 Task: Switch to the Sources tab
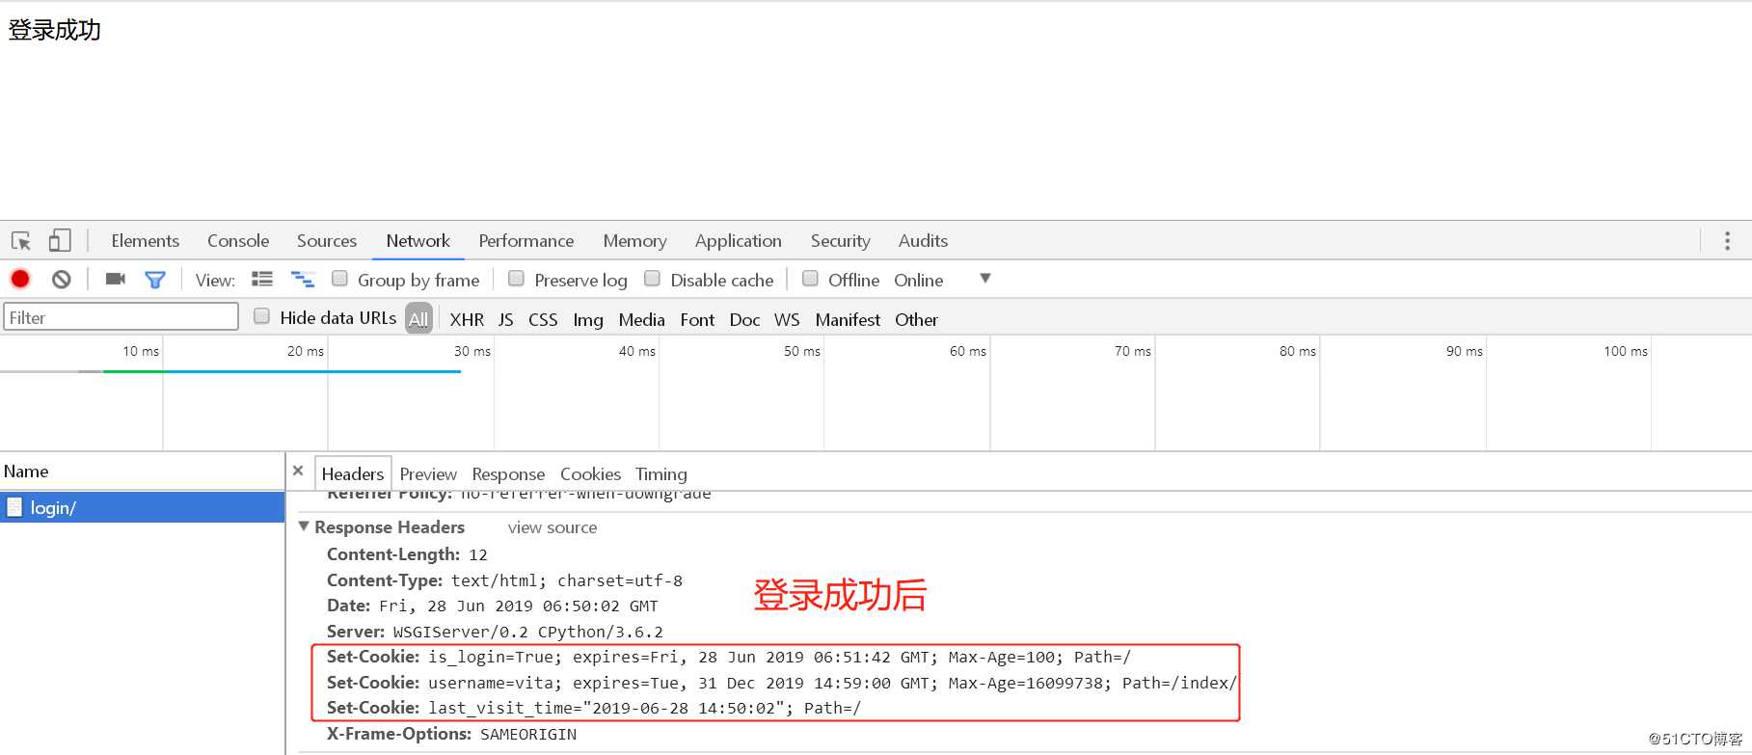tap(327, 241)
